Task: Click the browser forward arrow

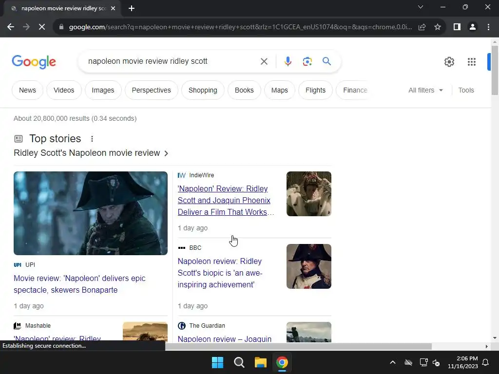Action: [x=26, y=27]
